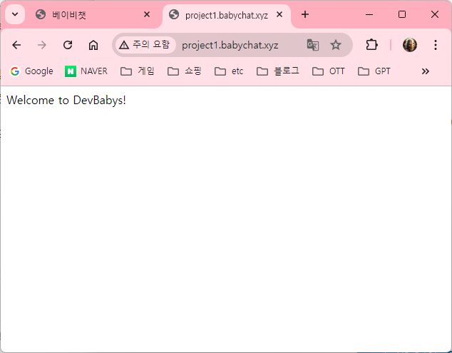Image resolution: width=452 pixels, height=353 pixels.
Task: Close the browser window
Action: tap(435, 14)
